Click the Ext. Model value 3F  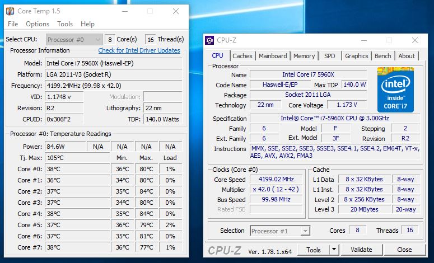pos(336,138)
